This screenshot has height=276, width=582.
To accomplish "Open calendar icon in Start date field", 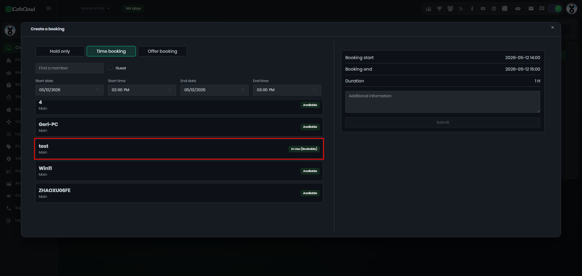I will click(x=98, y=90).
